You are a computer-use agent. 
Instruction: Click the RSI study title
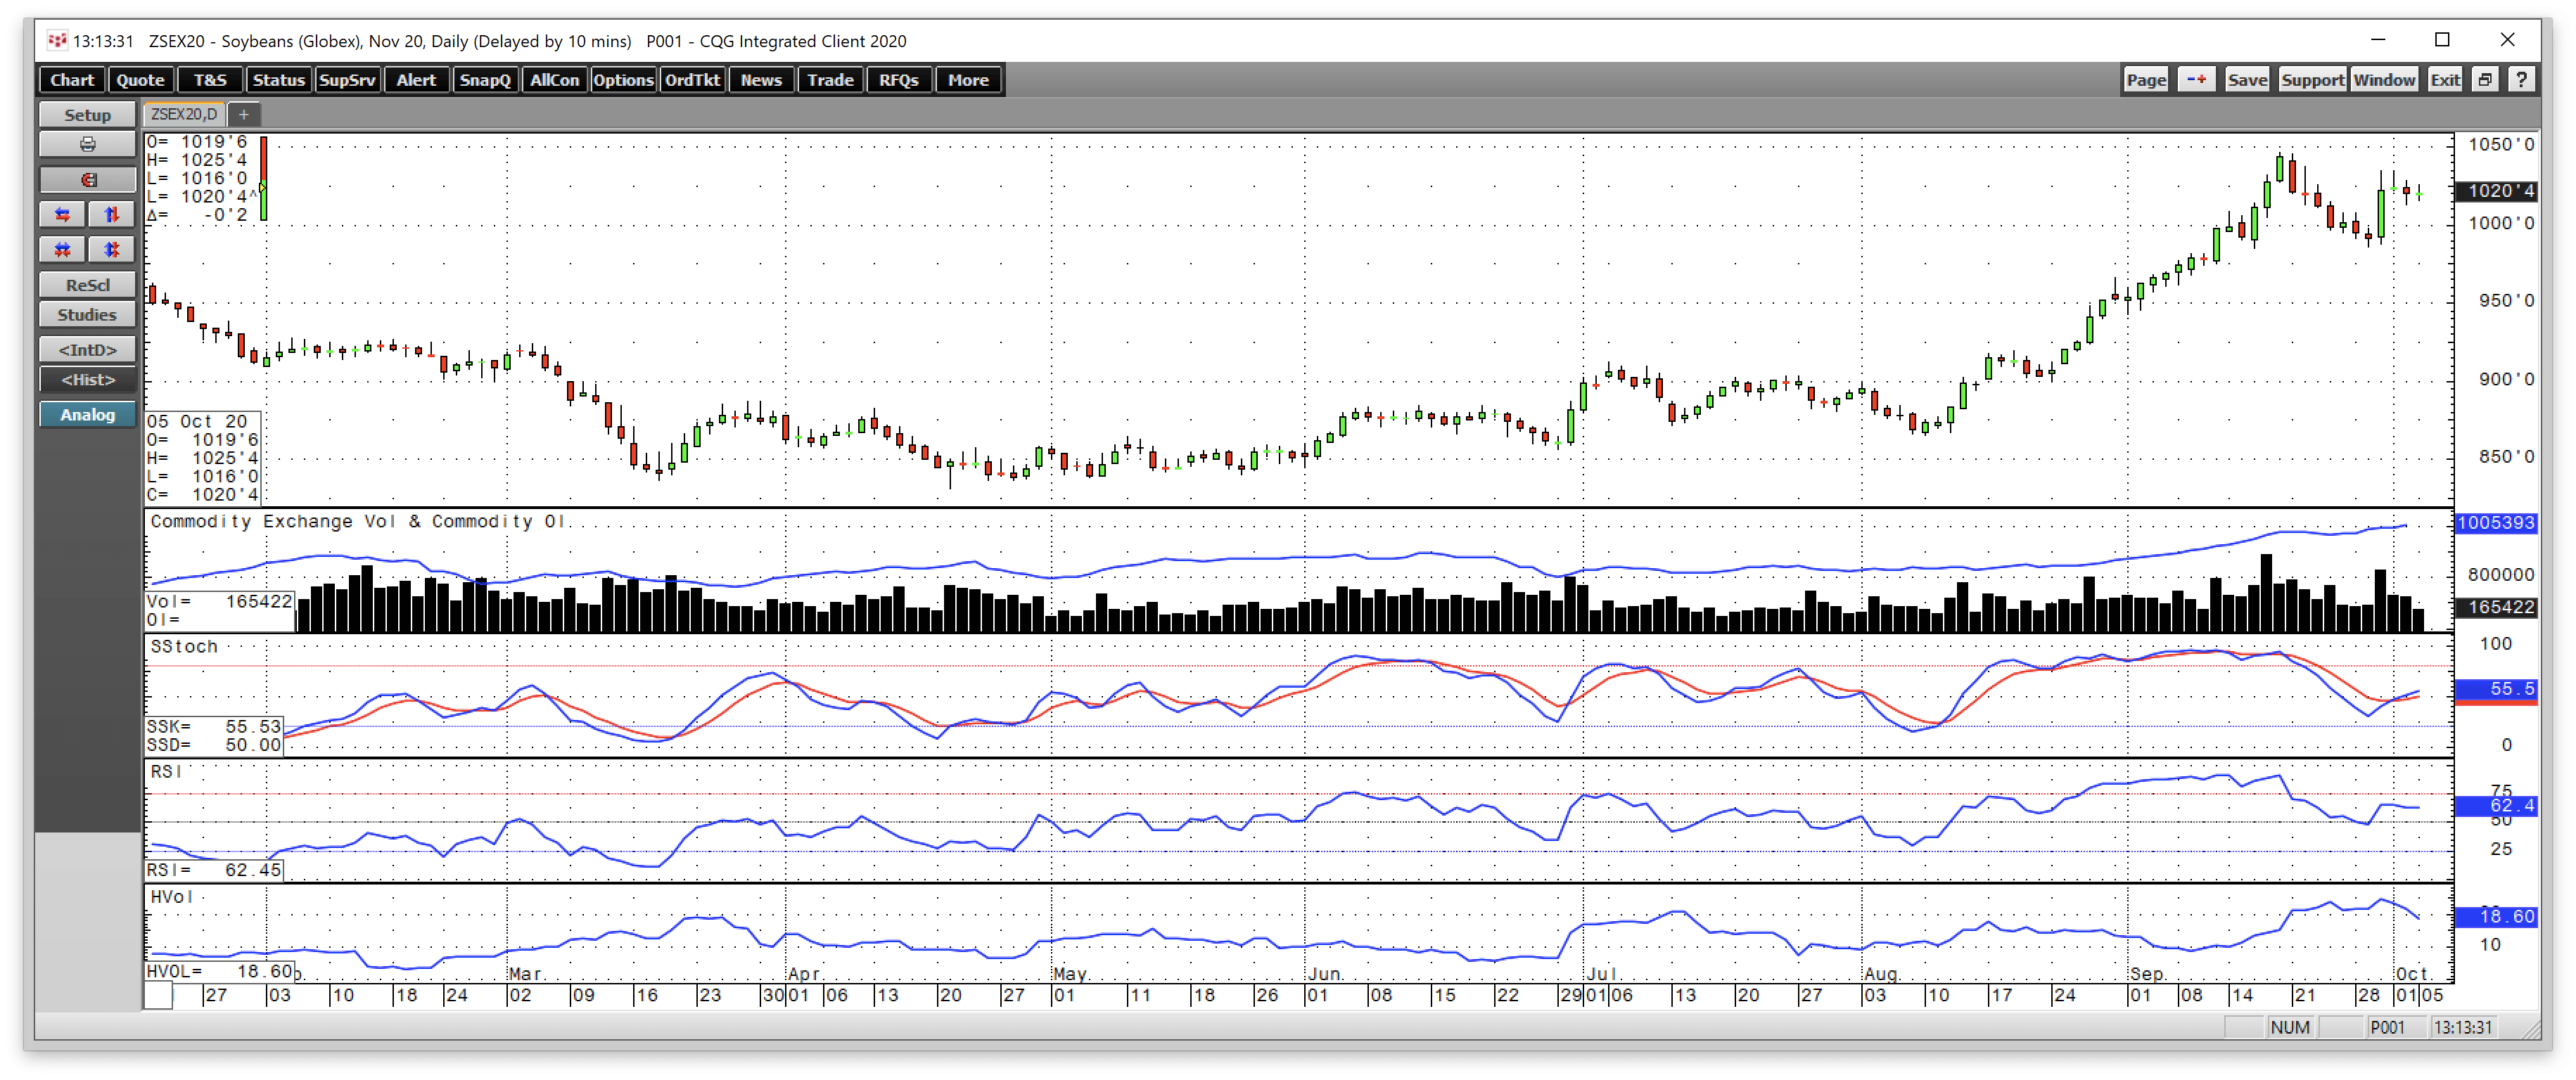[166, 772]
